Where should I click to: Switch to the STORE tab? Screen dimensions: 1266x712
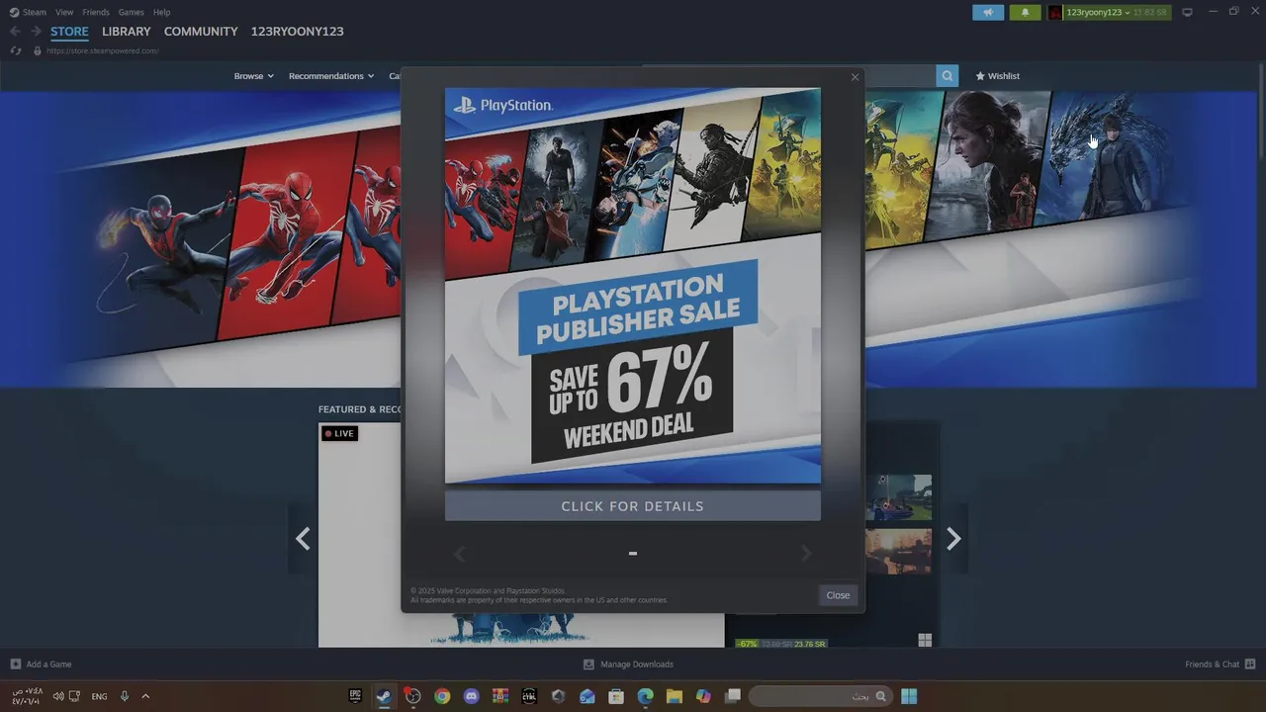click(x=69, y=32)
